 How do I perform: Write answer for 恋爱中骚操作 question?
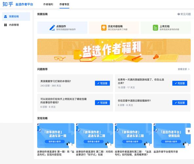point(180,103)
